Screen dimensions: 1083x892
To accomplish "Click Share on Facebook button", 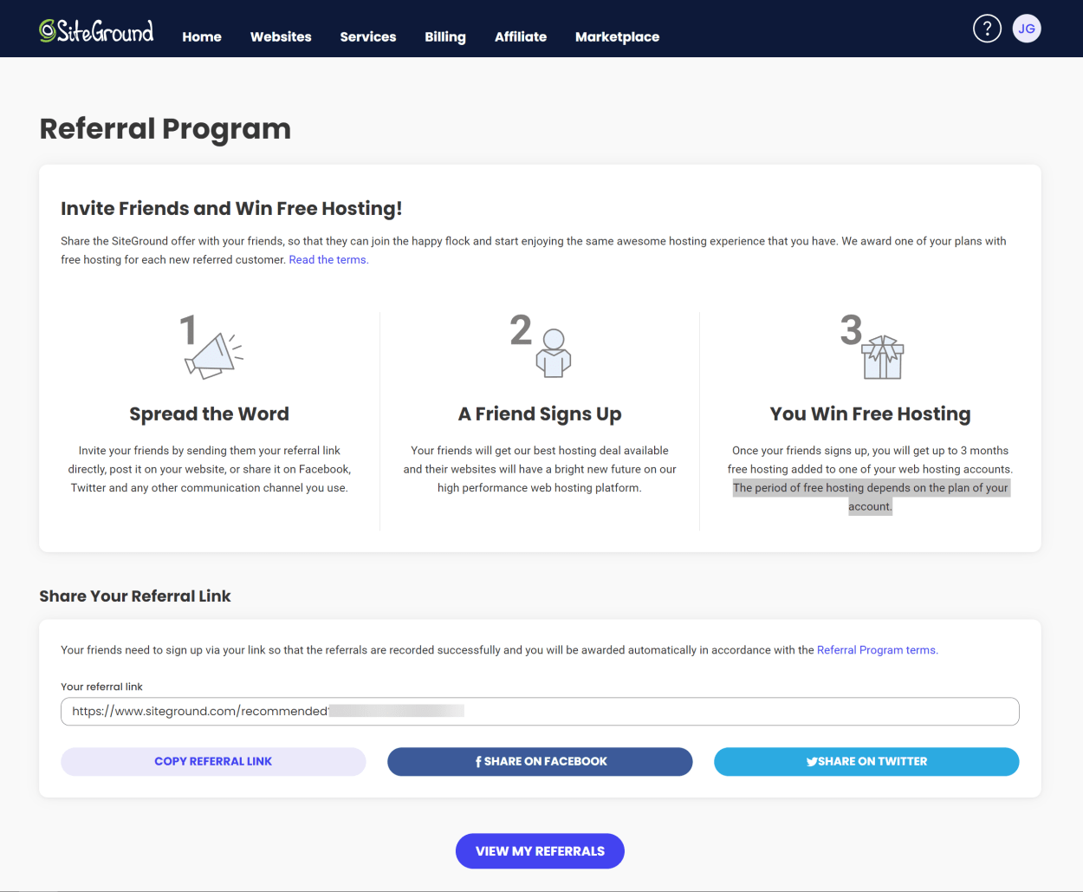I will [540, 761].
